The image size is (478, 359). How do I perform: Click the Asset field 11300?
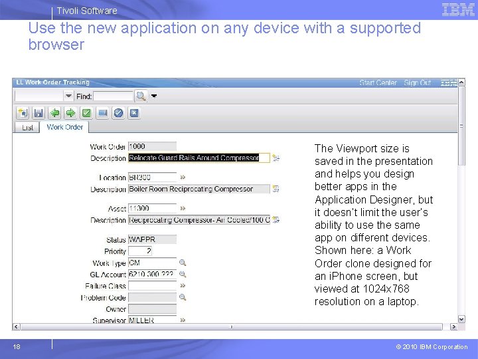[x=152, y=208]
